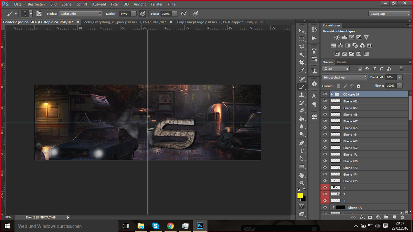This screenshot has width=413, height=232.
Task: Open the Ebene menu
Action: click(67, 4)
